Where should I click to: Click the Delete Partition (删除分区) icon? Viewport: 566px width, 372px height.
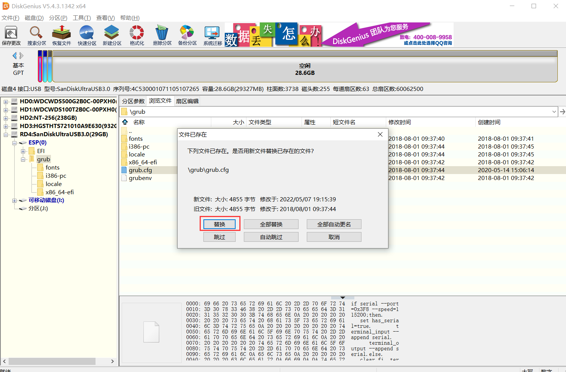point(162,36)
